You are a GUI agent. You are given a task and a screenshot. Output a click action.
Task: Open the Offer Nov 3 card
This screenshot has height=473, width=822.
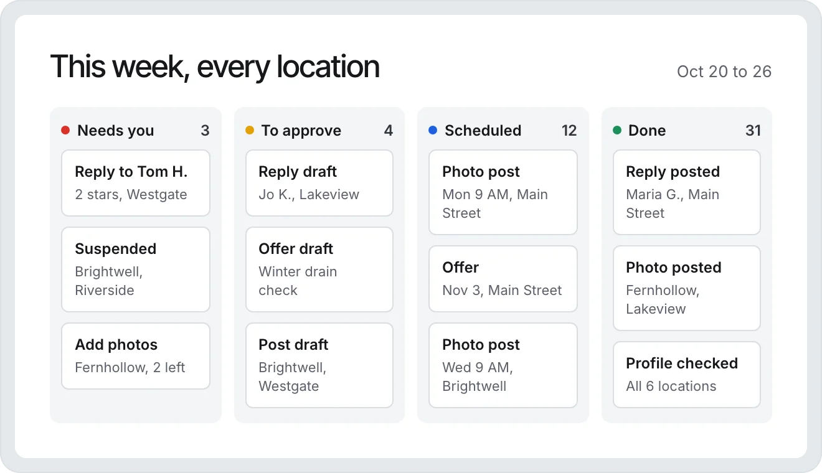(x=503, y=279)
